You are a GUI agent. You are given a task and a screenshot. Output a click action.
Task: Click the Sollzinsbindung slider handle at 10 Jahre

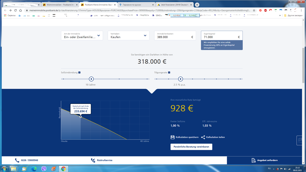coord(91,79)
